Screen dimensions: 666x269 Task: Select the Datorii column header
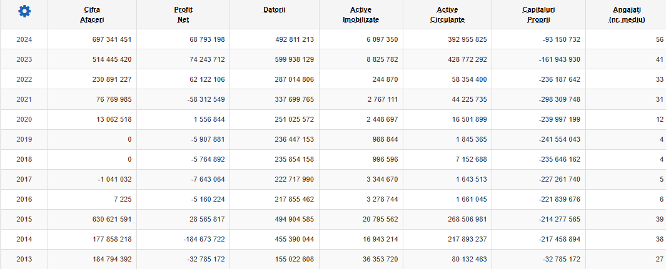pos(275,9)
